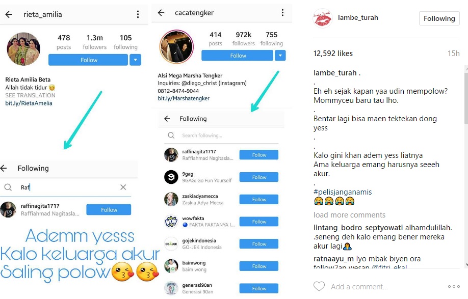Go back from cacatengker Following list
Image resolution: width=468 pixels, height=299 pixels.
click(x=167, y=119)
